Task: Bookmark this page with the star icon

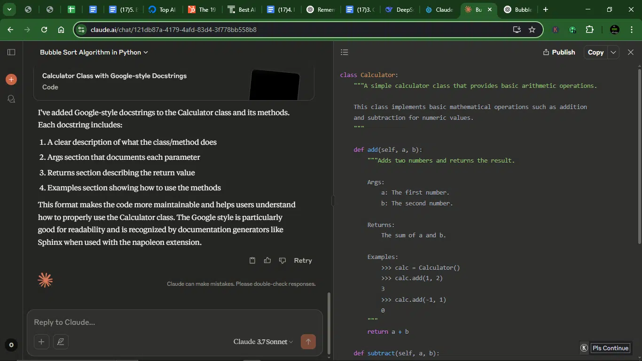Action: (532, 30)
